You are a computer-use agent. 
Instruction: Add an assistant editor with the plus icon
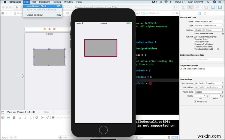click(x=173, y=13)
